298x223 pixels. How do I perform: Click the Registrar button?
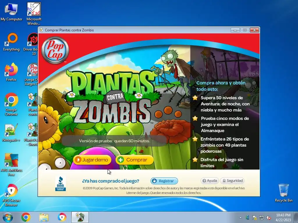pyautogui.click(x=164, y=181)
